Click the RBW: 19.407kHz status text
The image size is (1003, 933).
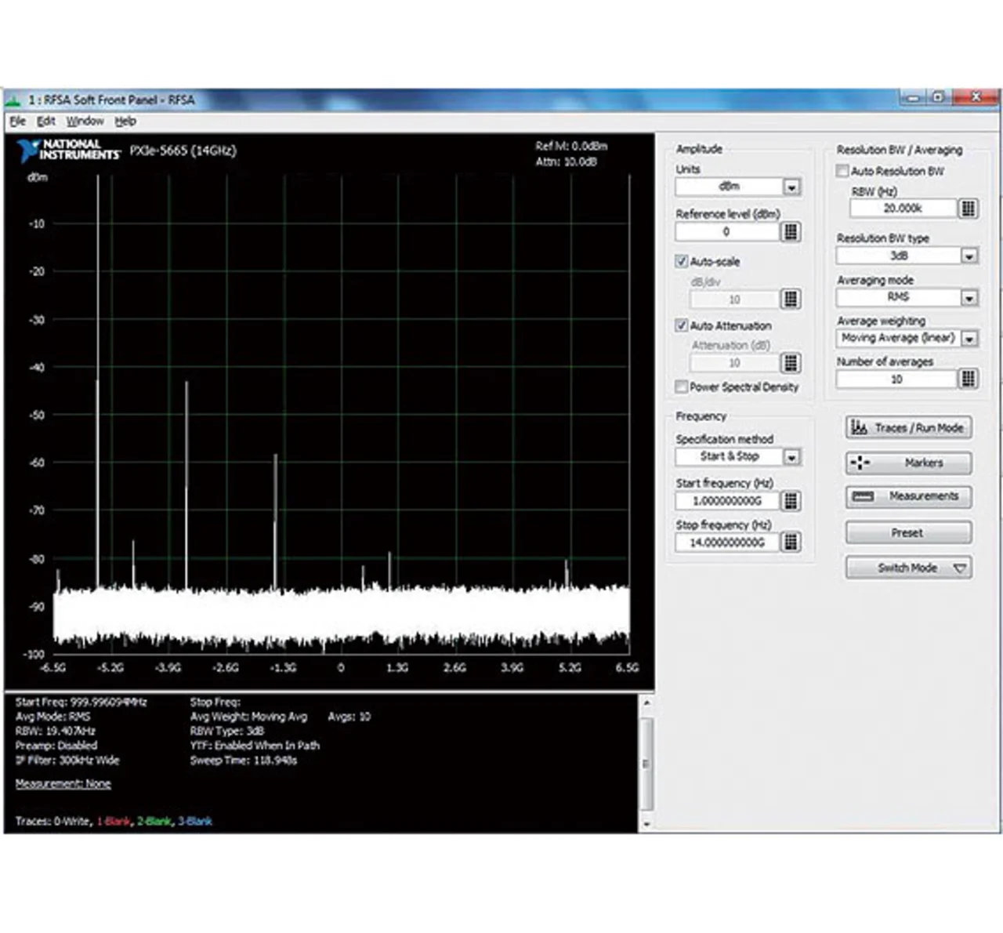tap(55, 732)
